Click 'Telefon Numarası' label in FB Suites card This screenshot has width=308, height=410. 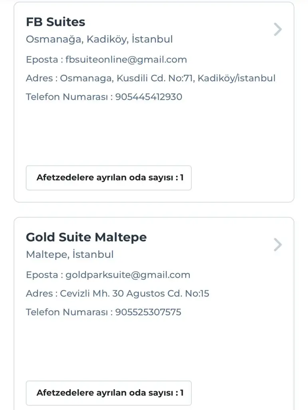(x=66, y=97)
